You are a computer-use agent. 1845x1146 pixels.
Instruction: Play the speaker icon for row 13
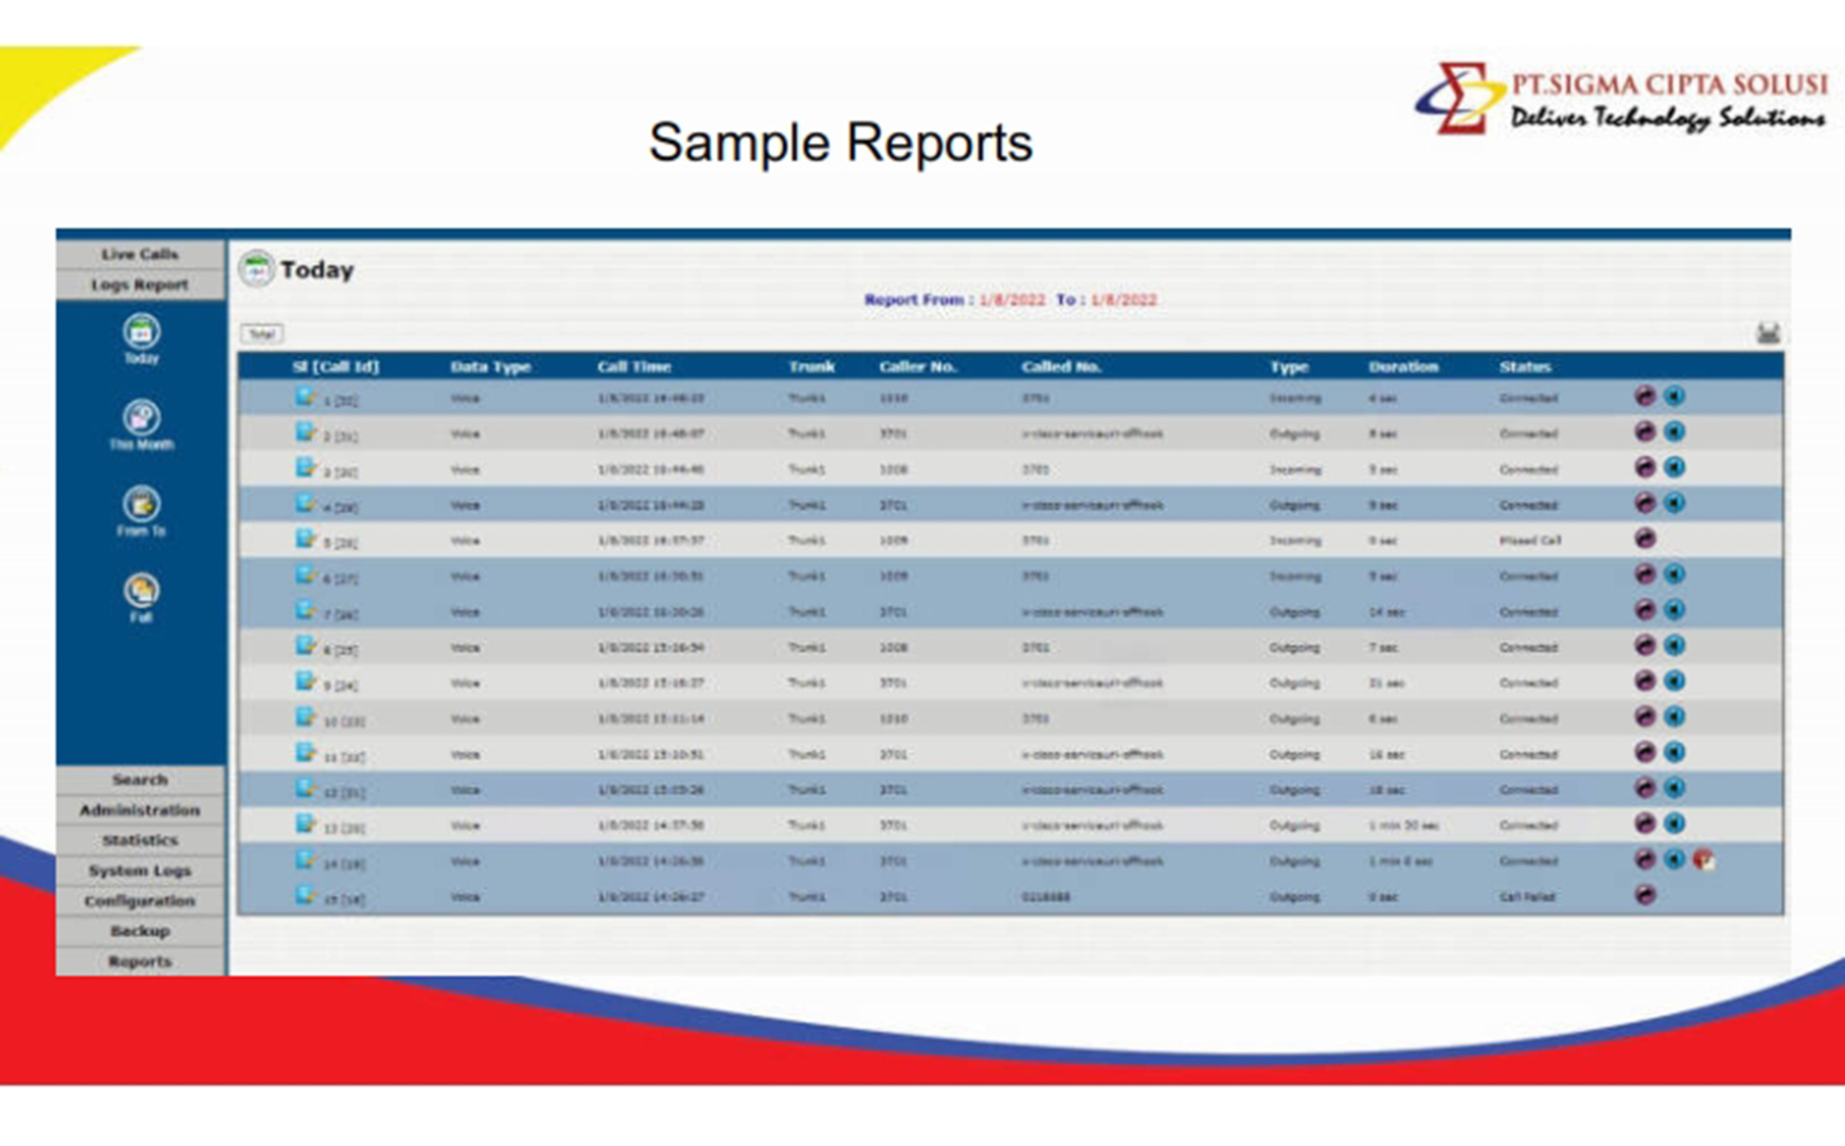coord(1674,823)
